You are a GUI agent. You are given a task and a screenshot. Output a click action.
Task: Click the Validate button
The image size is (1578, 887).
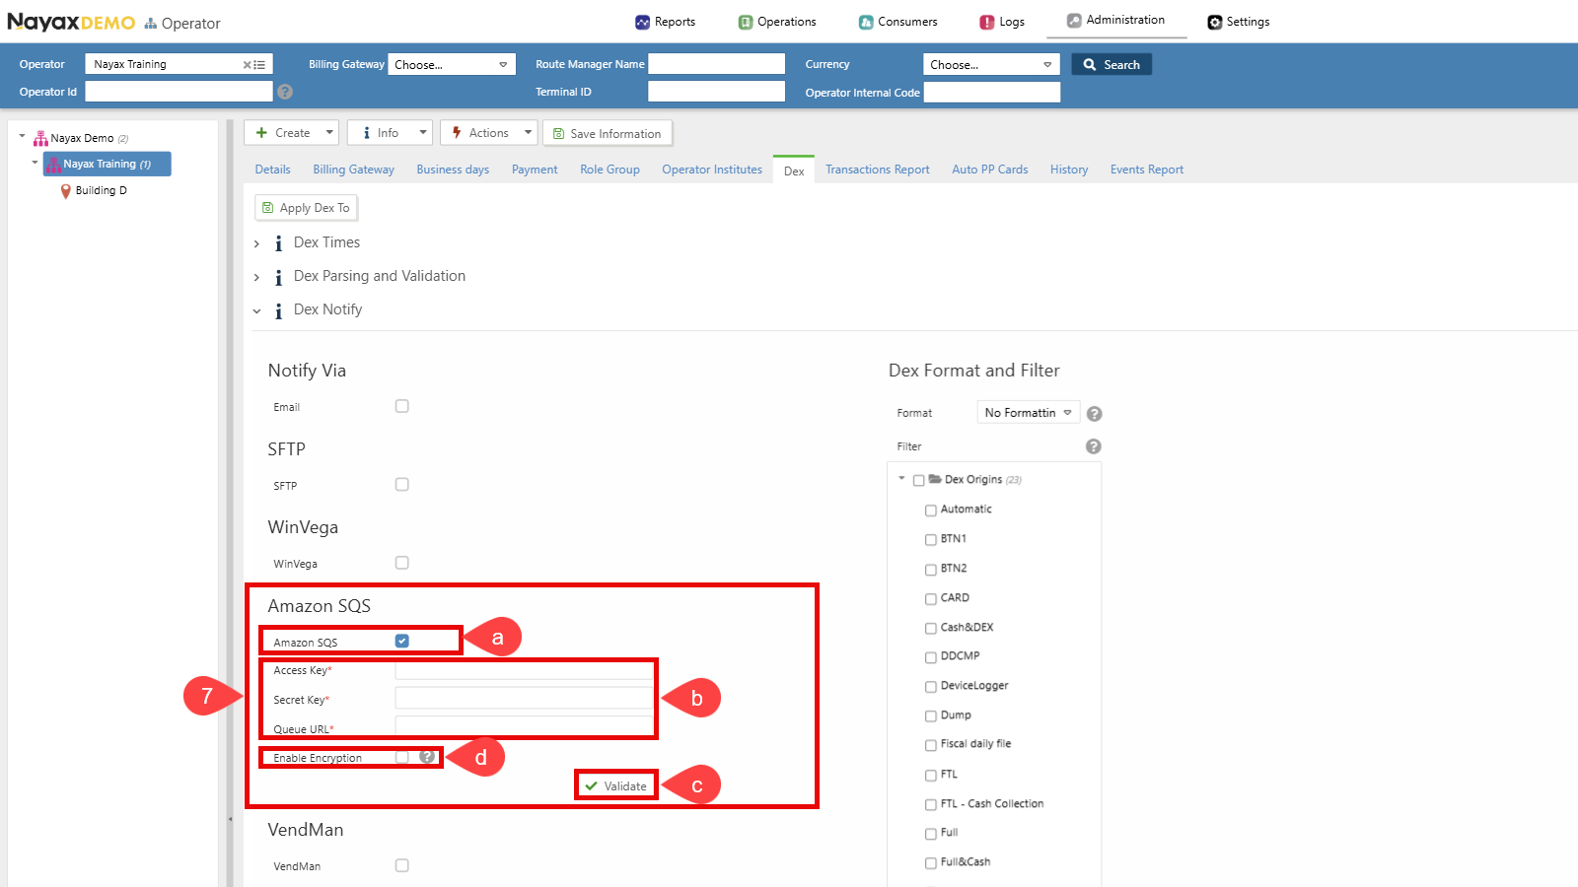pyautogui.click(x=616, y=785)
